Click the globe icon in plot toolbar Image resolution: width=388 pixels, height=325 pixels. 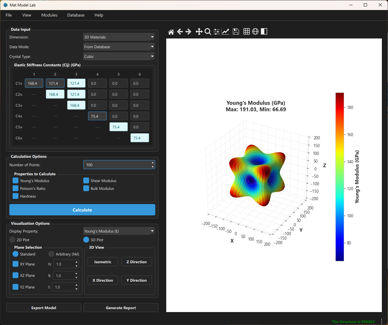pyautogui.click(x=255, y=31)
